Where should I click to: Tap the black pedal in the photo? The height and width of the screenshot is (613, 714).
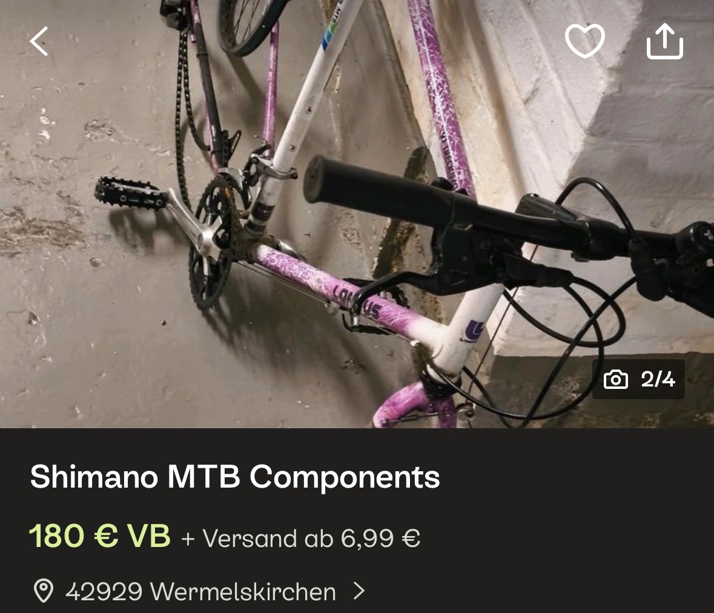(130, 193)
